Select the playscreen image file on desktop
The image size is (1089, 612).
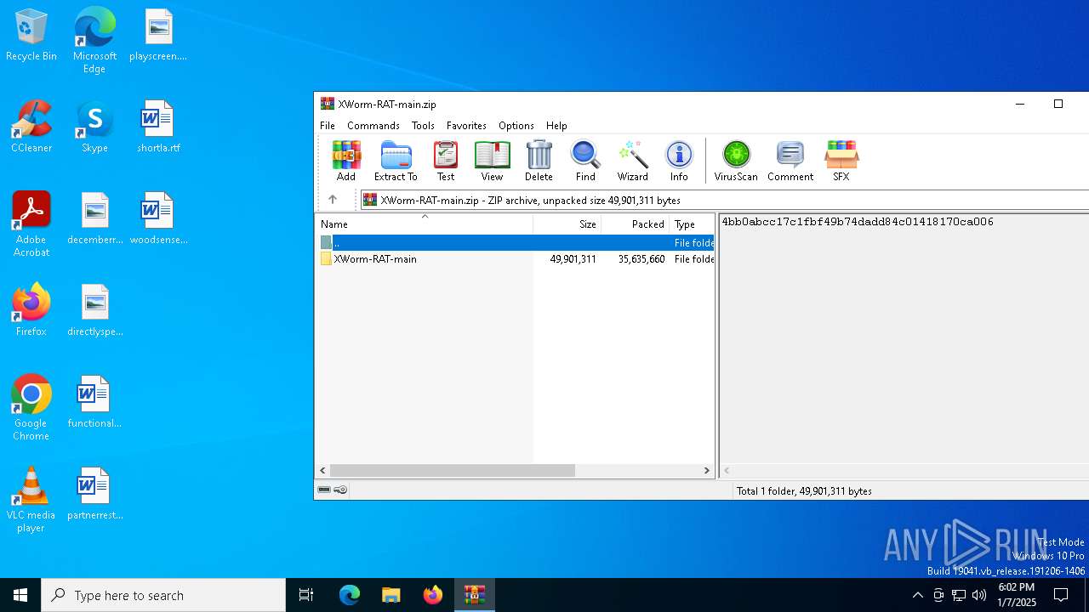pyautogui.click(x=158, y=36)
